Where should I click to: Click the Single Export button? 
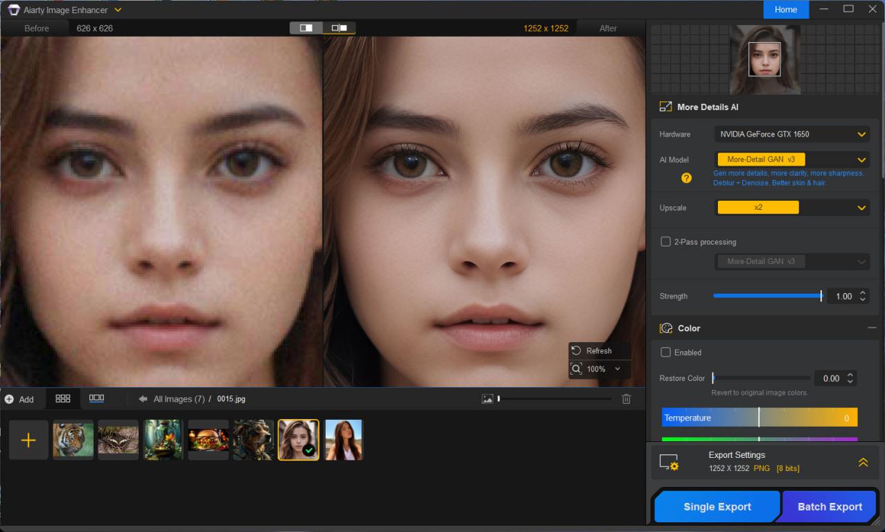tap(717, 507)
